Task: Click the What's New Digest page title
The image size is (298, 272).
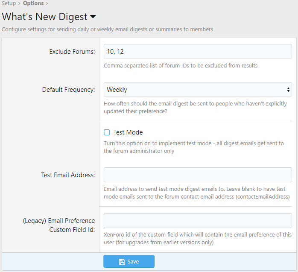Action: tap(44, 17)
